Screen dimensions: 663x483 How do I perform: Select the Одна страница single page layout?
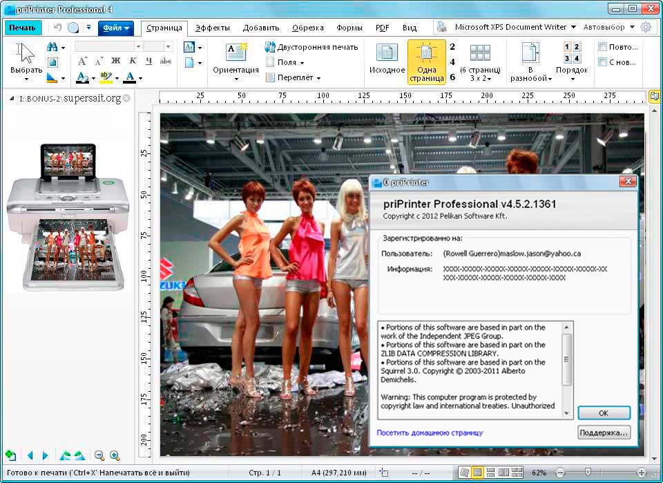(x=427, y=61)
